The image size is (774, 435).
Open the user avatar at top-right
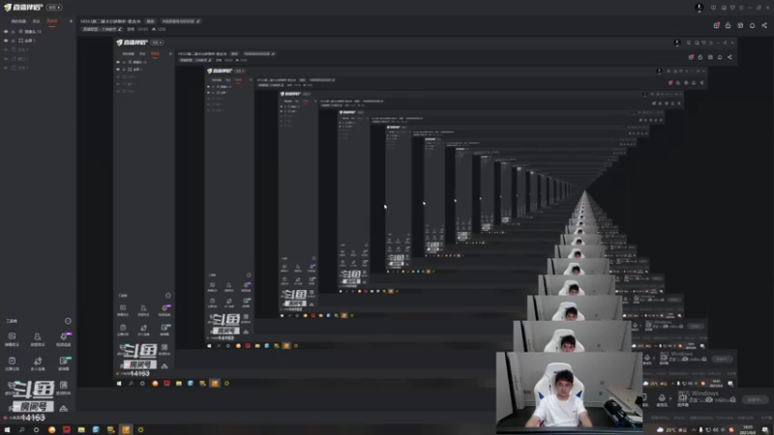(x=699, y=8)
